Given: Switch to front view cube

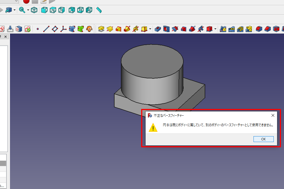Looking at the screenshot, I should (x=44, y=10).
